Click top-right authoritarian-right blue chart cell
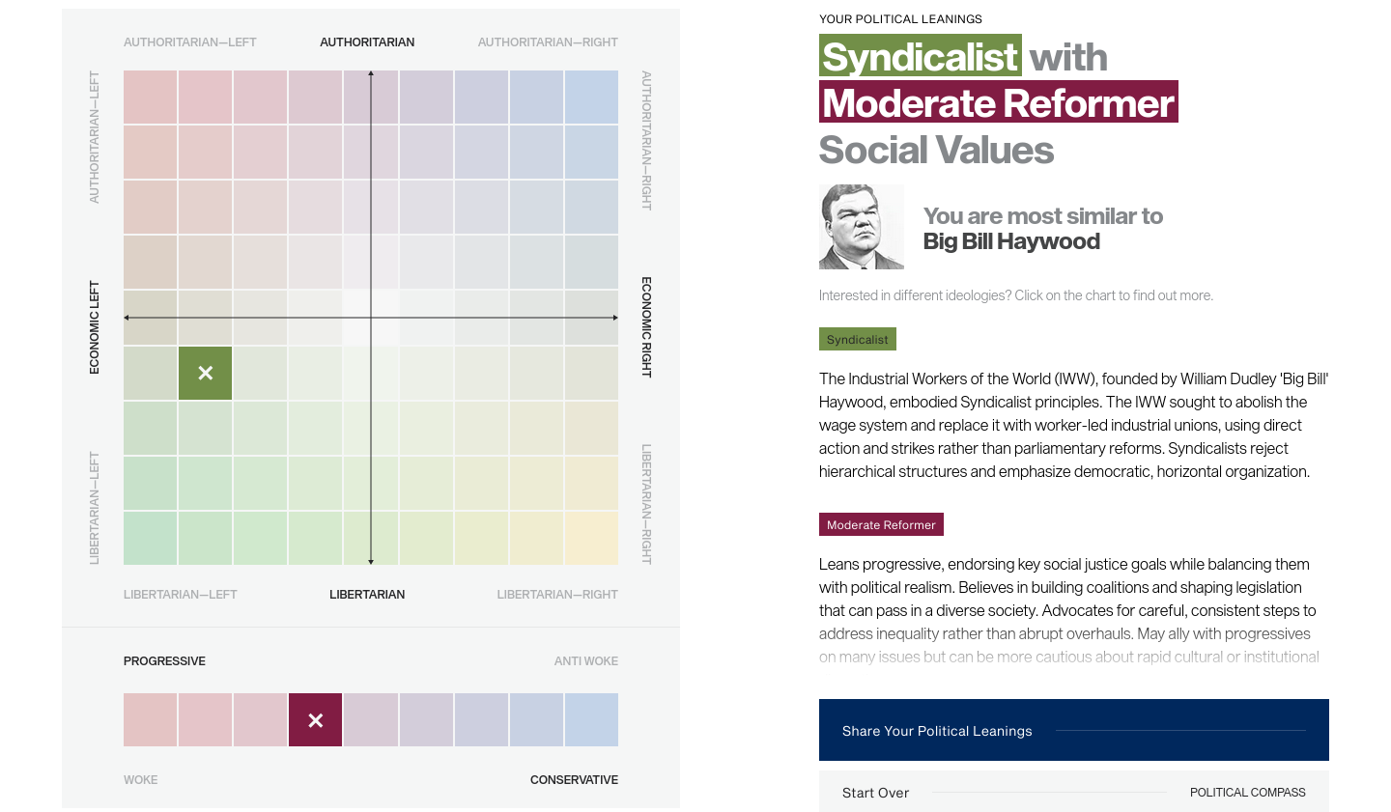Viewport: 1391px width, 812px height. [x=591, y=97]
